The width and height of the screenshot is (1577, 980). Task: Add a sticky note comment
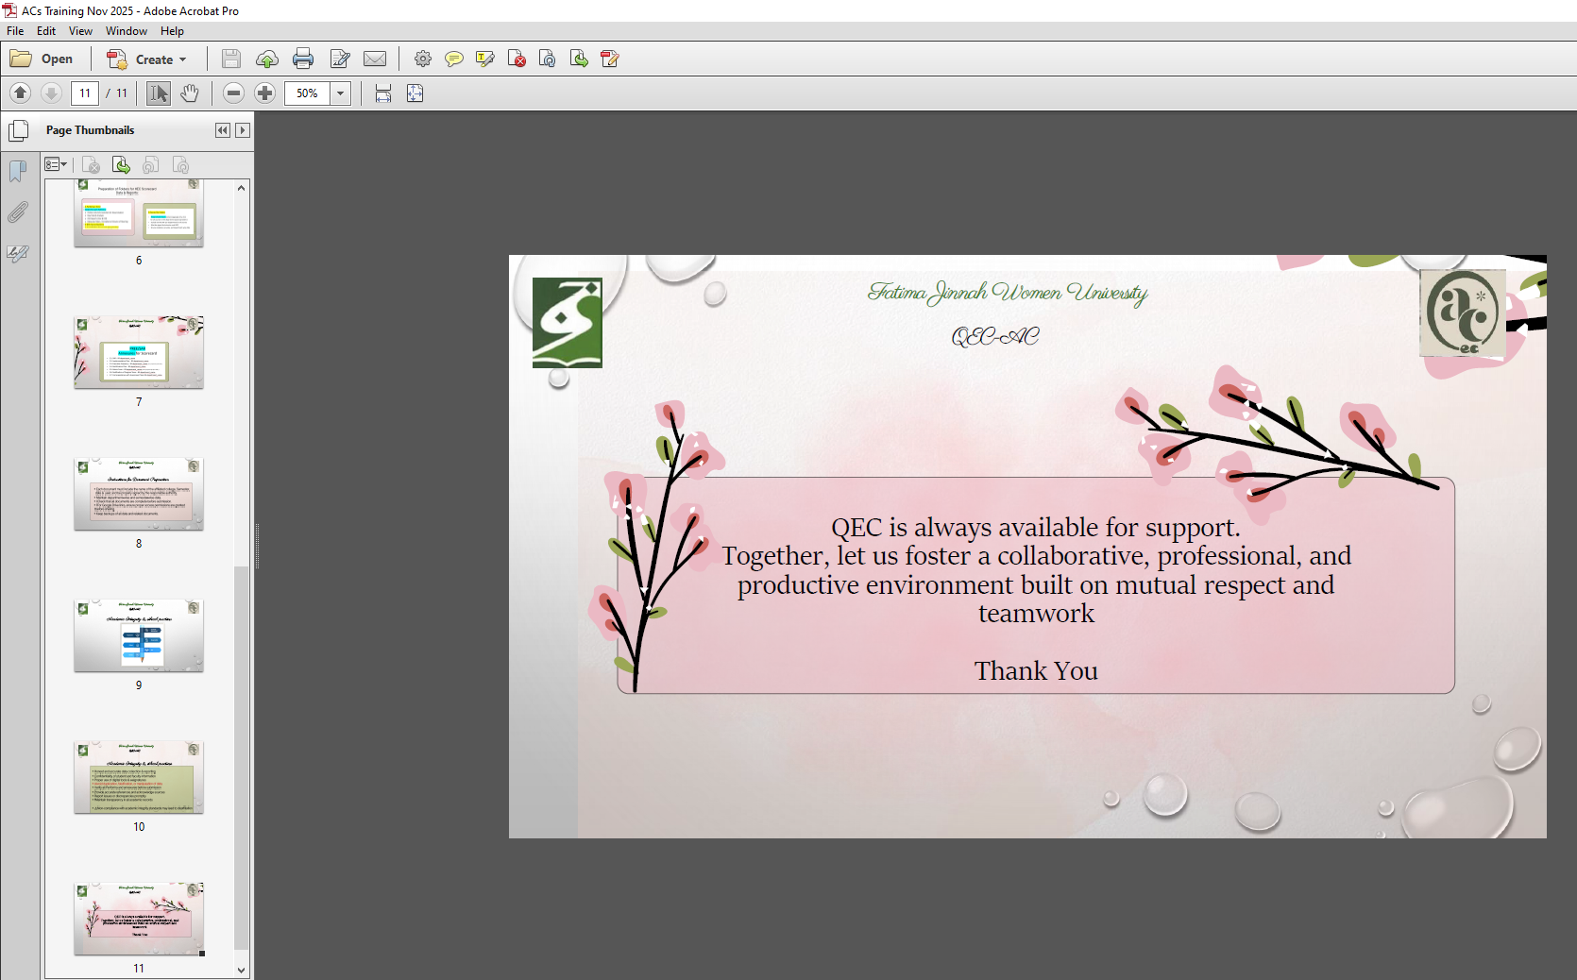tap(454, 59)
